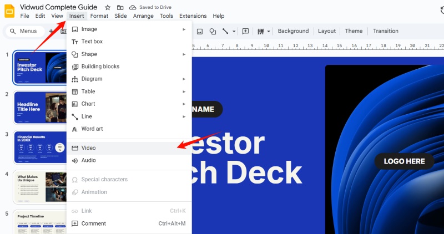Expand the Chart submenu arrow

pyautogui.click(x=184, y=104)
